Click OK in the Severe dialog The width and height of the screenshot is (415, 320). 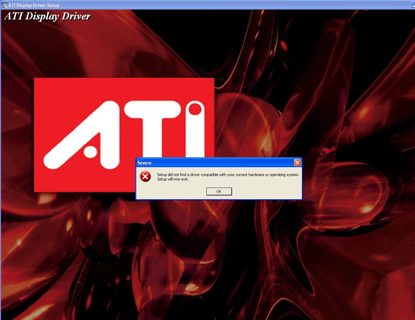tap(219, 191)
